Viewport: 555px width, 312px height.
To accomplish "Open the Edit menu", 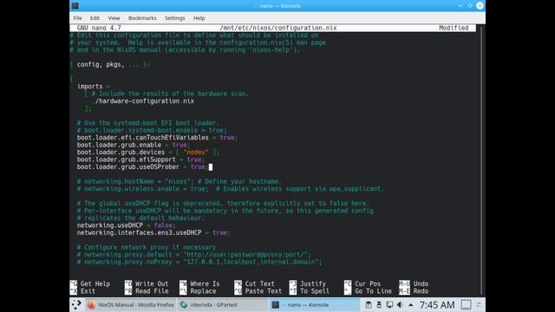I will [95, 18].
